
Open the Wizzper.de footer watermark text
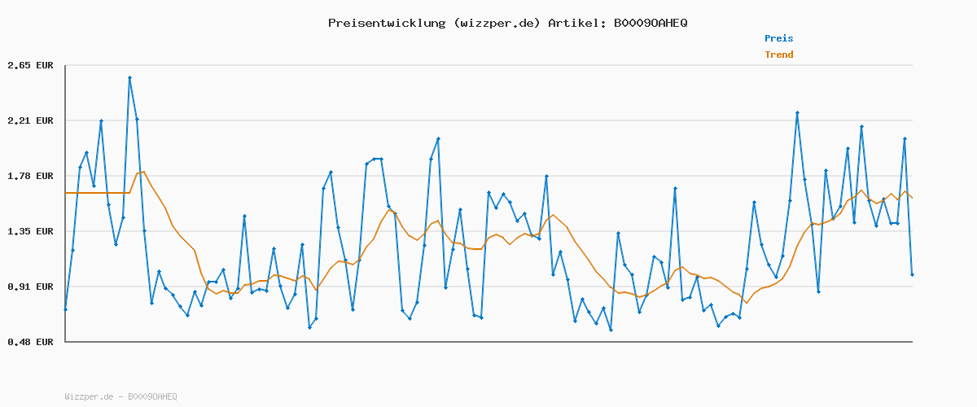(120, 396)
